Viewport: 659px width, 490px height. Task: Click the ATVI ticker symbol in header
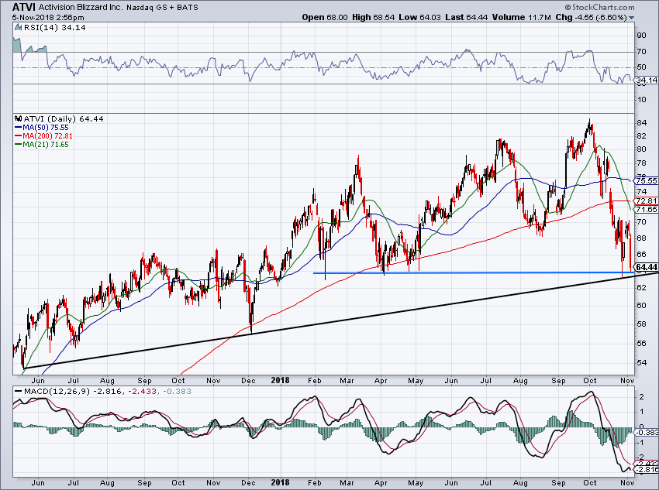(24, 7)
